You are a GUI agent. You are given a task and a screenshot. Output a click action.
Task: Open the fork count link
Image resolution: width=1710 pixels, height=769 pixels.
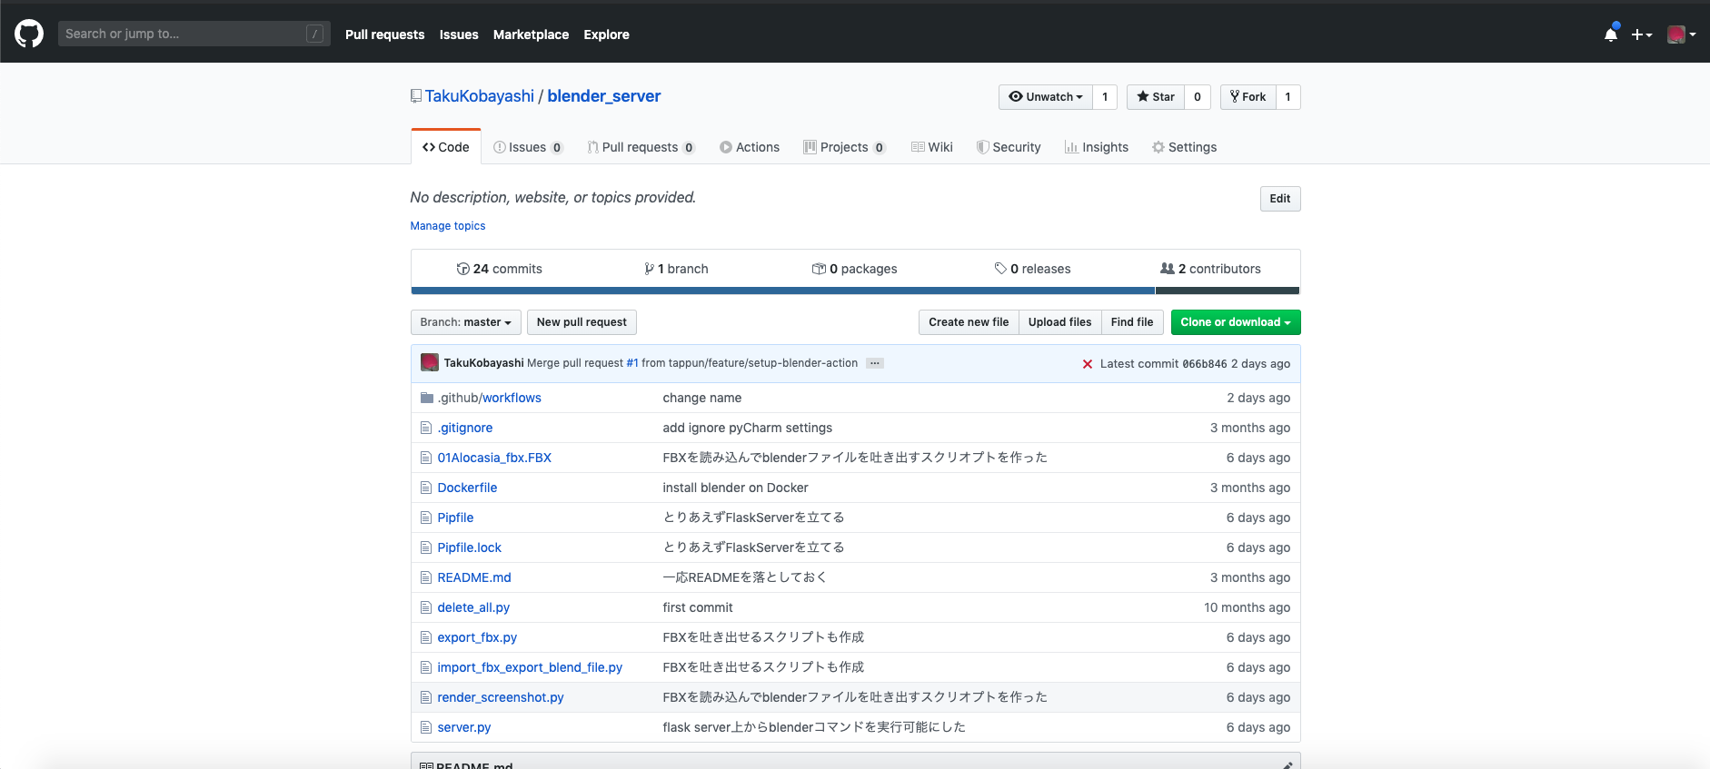1287,97
